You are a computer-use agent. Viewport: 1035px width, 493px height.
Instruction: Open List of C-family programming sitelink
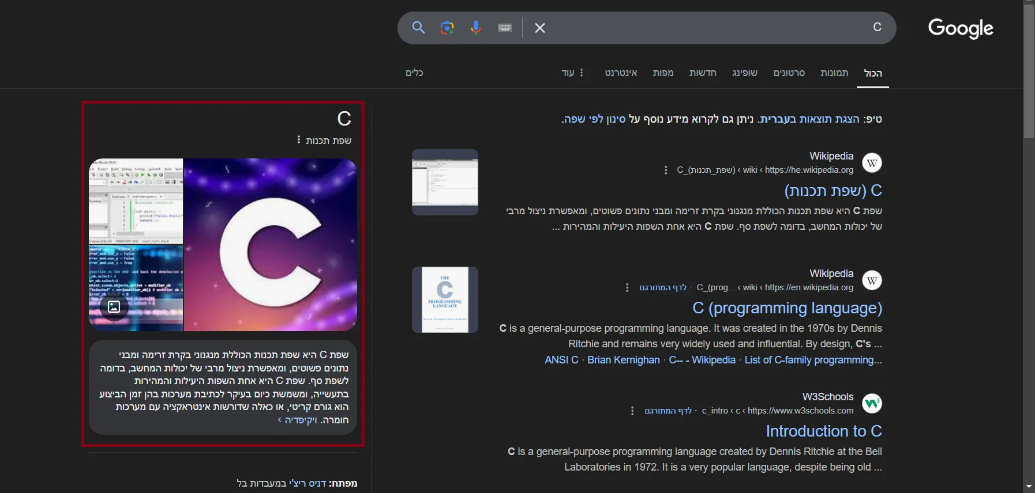click(x=813, y=360)
